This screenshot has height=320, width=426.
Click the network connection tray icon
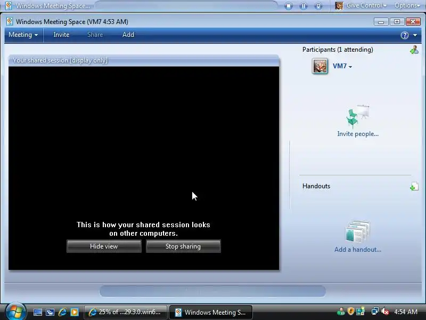[x=375, y=311]
